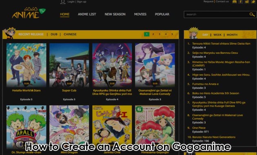The height and width of the screenshot is (155, 257).
Task: Switch to the WEEK ranking tab
Action: point(217,35)
